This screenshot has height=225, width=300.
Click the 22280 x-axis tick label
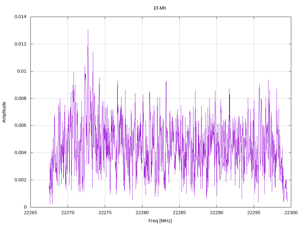coord(142,213)
